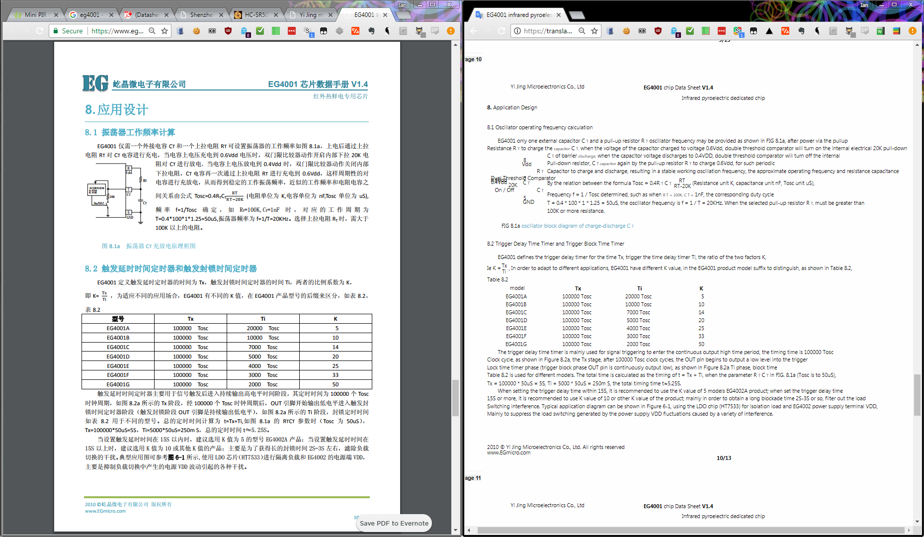
Task: Open a new tab in the translate window
Action: [577, 15]
